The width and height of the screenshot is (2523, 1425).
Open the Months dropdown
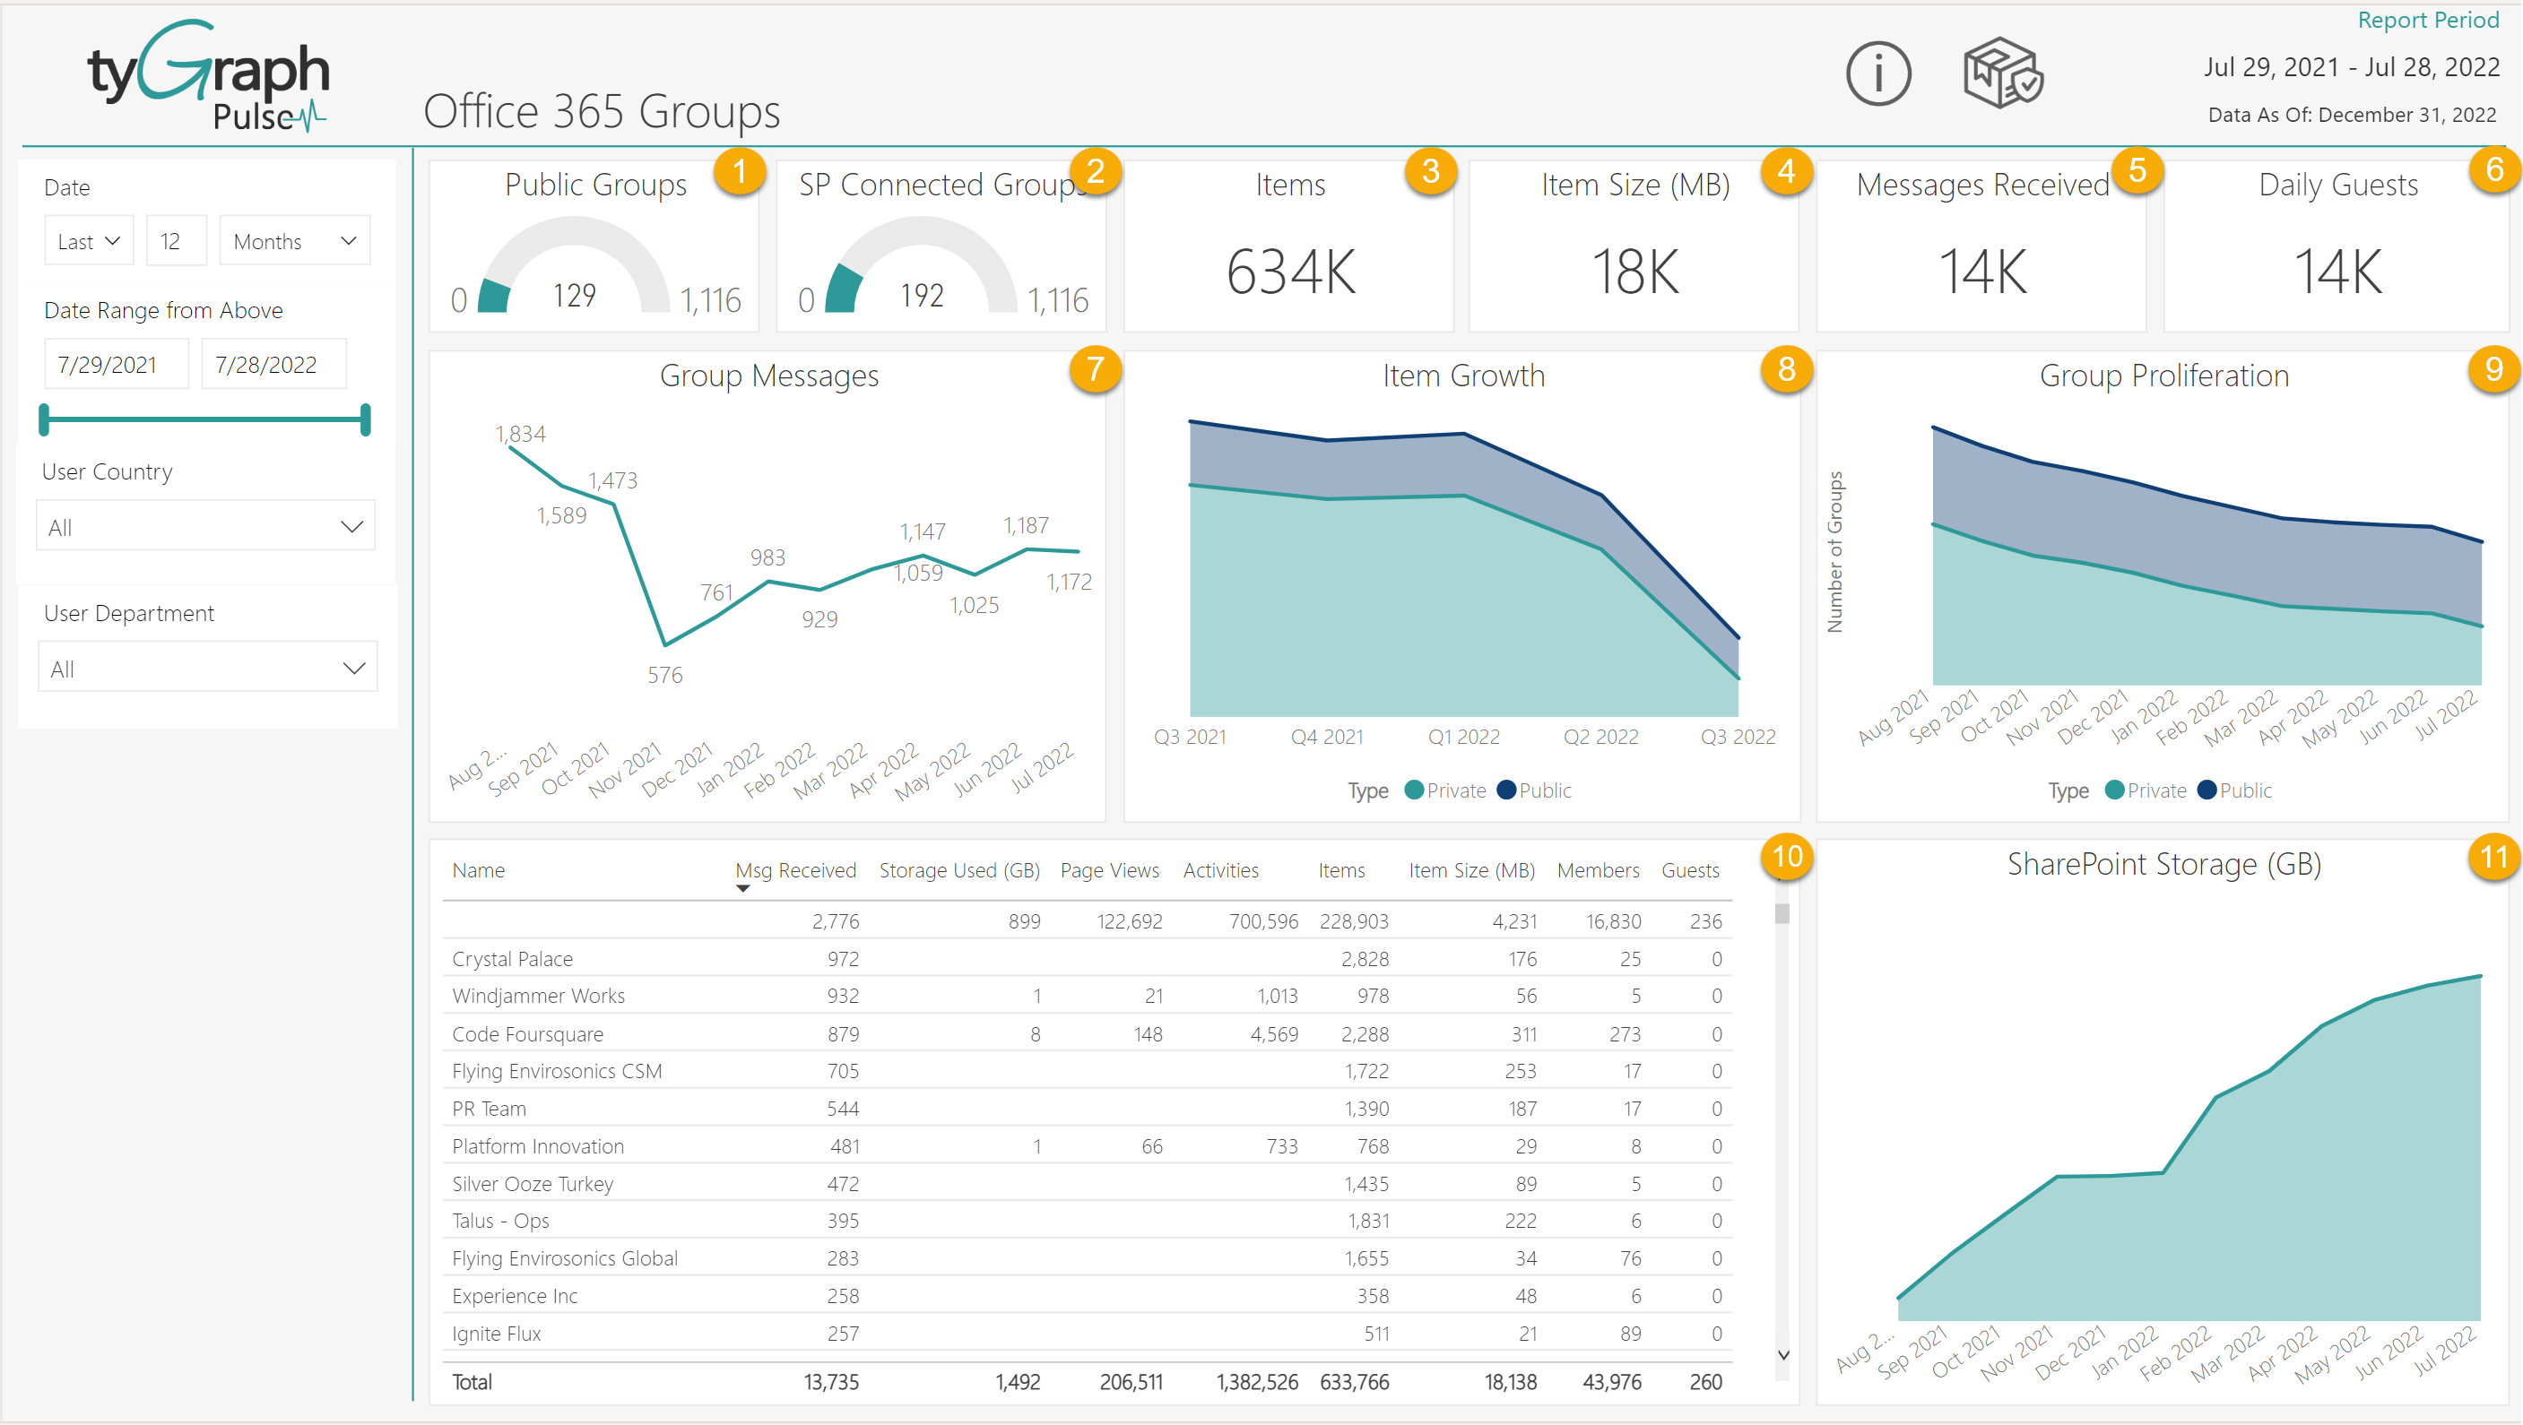pos(294,240)
